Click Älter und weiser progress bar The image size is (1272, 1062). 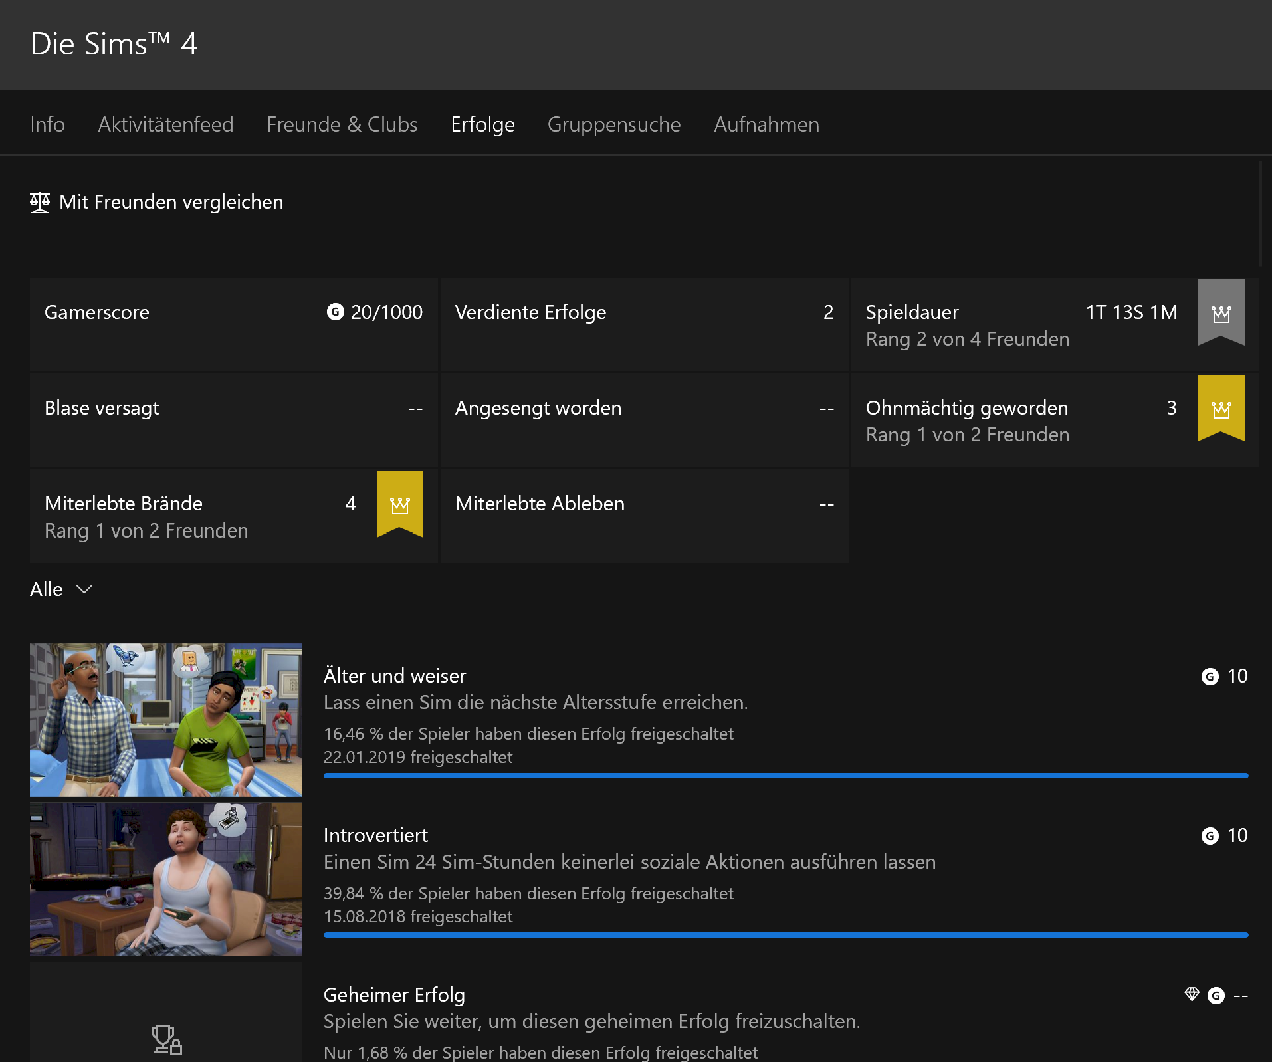point(786,776)
